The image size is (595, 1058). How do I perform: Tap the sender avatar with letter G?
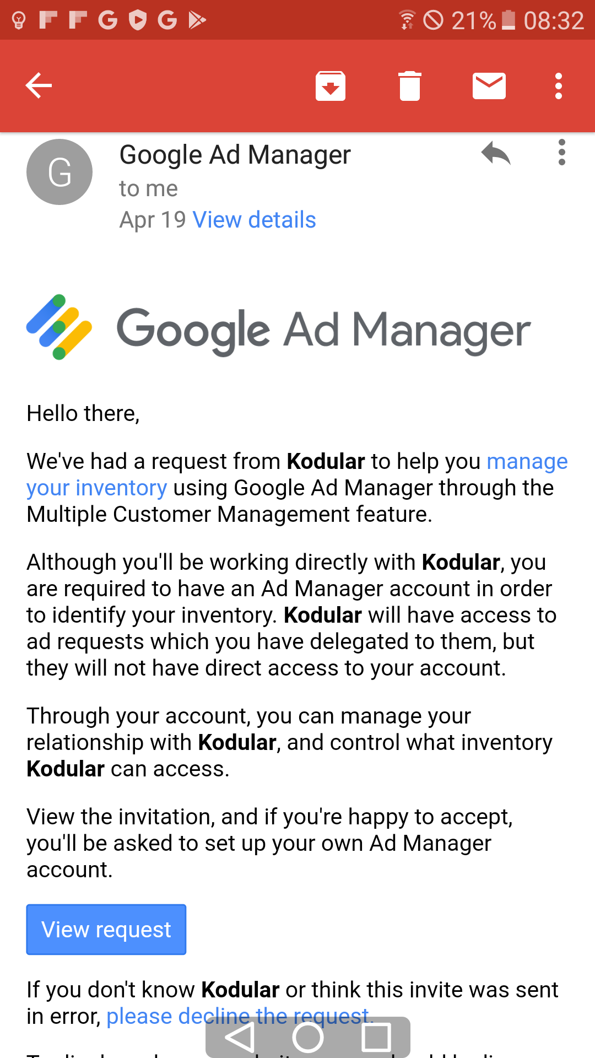pyautogui.click(x=59, y=172)
